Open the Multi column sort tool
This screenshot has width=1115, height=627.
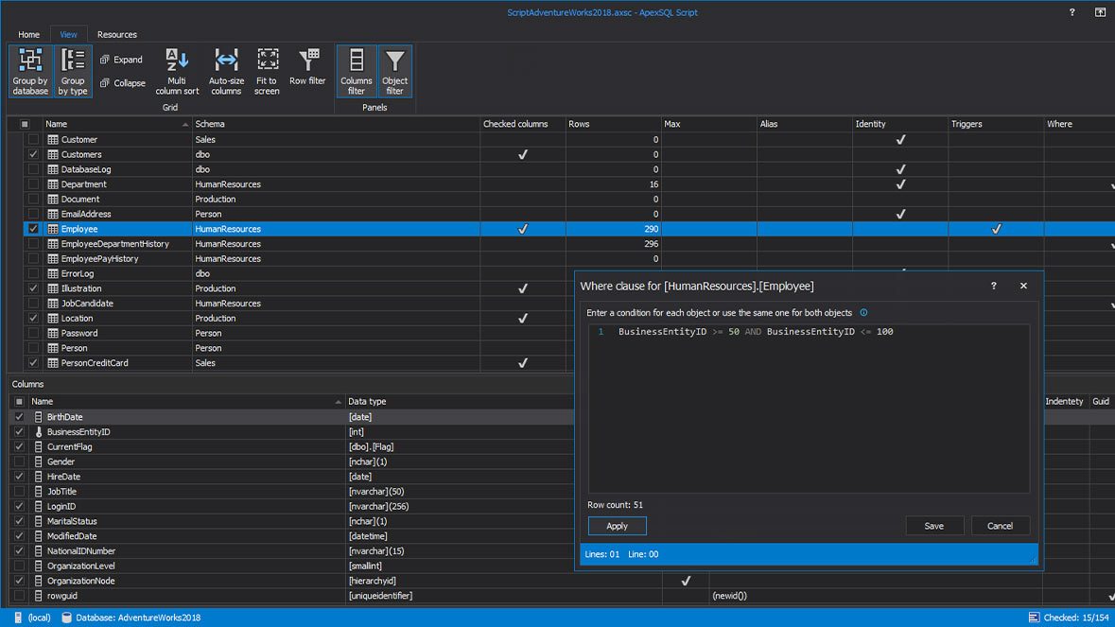[x=177, y=71]
